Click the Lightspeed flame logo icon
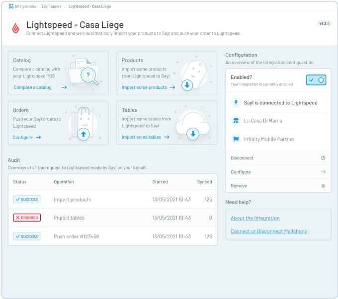Image resolution: width=338 pixels, height=299 pixels. 16,28
